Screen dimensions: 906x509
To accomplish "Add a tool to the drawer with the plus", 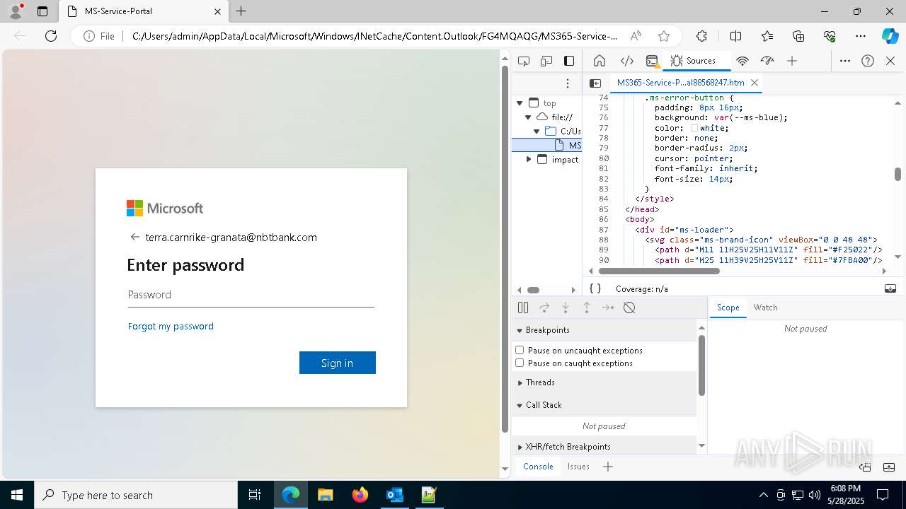I will tap(608, 467).
